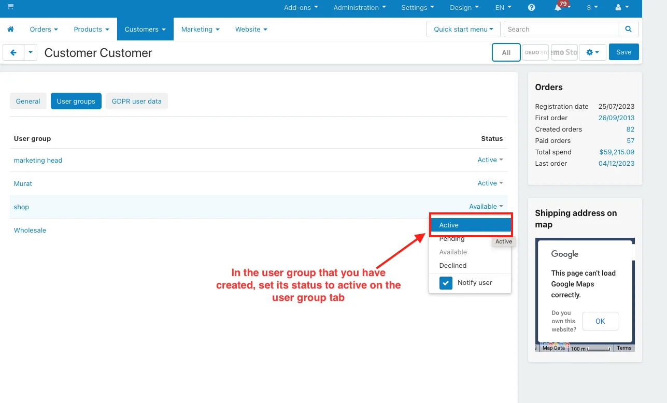Expand the Add-ons menu

point(301,8)
